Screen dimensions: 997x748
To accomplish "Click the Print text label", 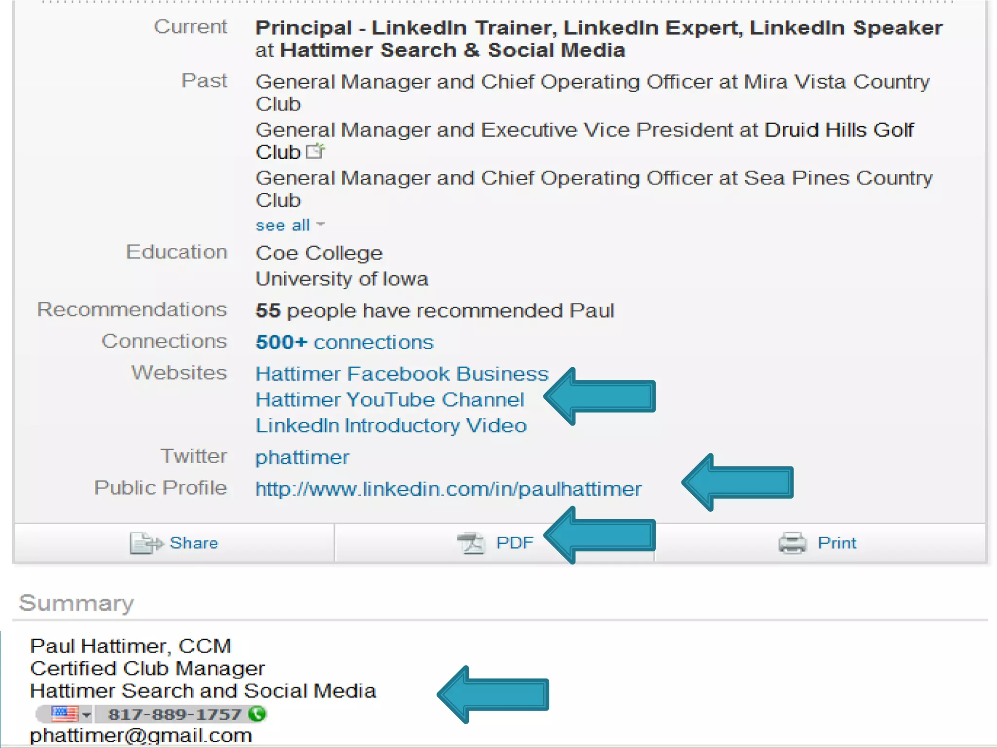I will (x=836, y=543).
